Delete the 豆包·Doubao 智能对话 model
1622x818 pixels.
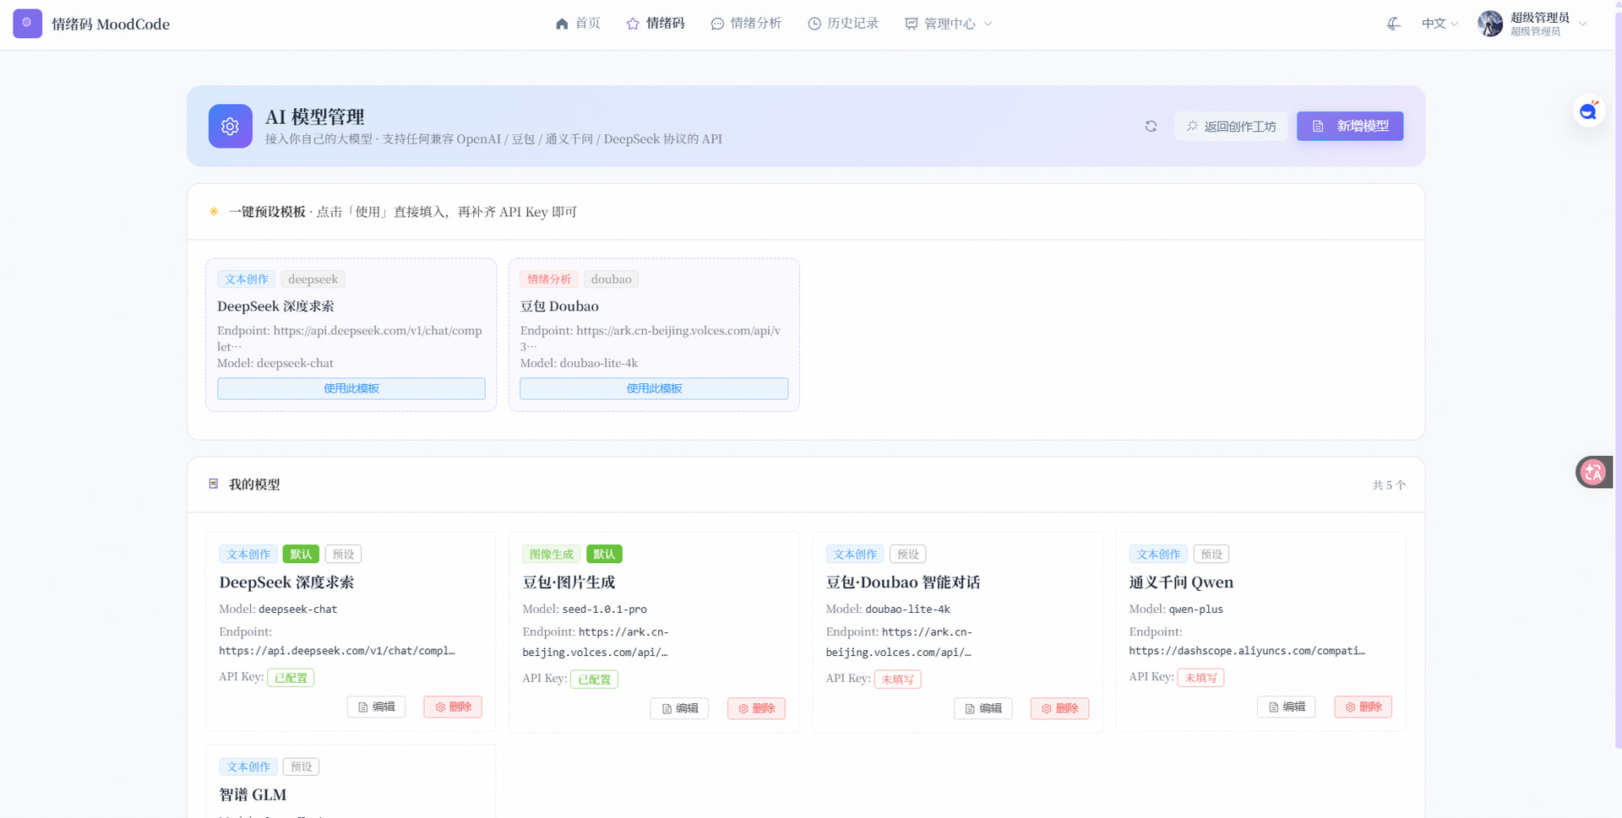[1059, 708]
